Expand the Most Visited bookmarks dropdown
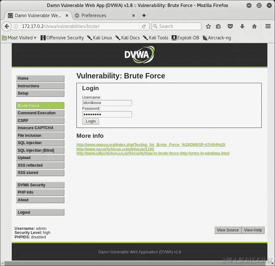The image size is (275, 266). 19,38
